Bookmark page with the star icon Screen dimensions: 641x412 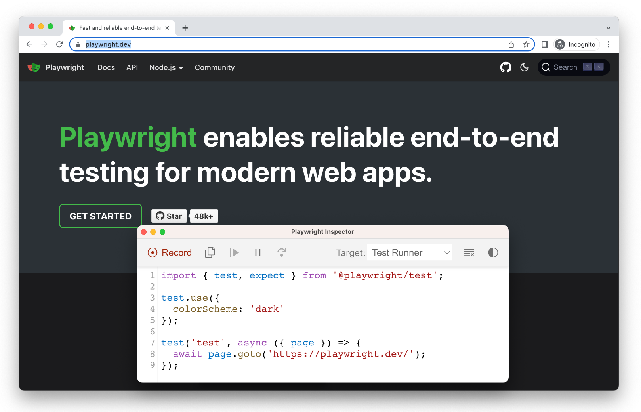click(x=526, y=44)
